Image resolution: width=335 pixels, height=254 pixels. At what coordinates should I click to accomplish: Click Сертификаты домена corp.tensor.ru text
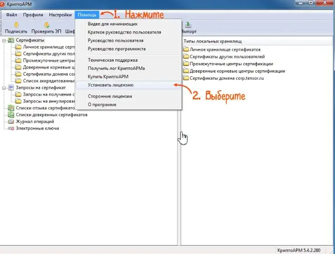pyautogui.click(x=227, y=78)
